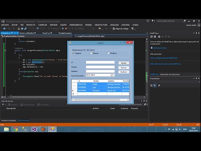Open the IntelliTrace window options dropdown
Image resolution: width=201 pixels, height=151 pixels.
point(194,33)
